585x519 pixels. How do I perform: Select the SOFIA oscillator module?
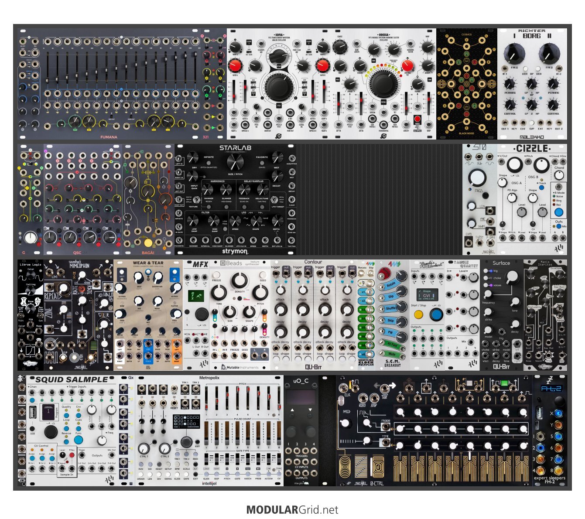[279, 84]
